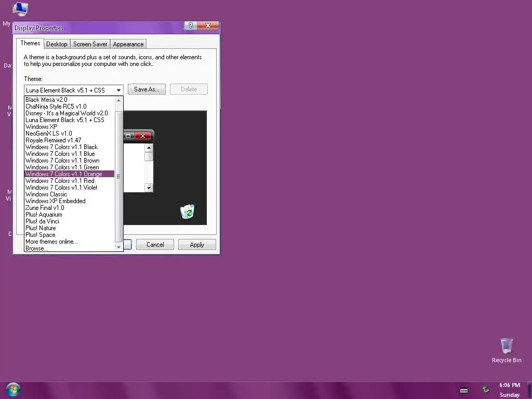Select Windows 7 Colors v1.1 Black
532x399 pixels.
pos(70,147)
